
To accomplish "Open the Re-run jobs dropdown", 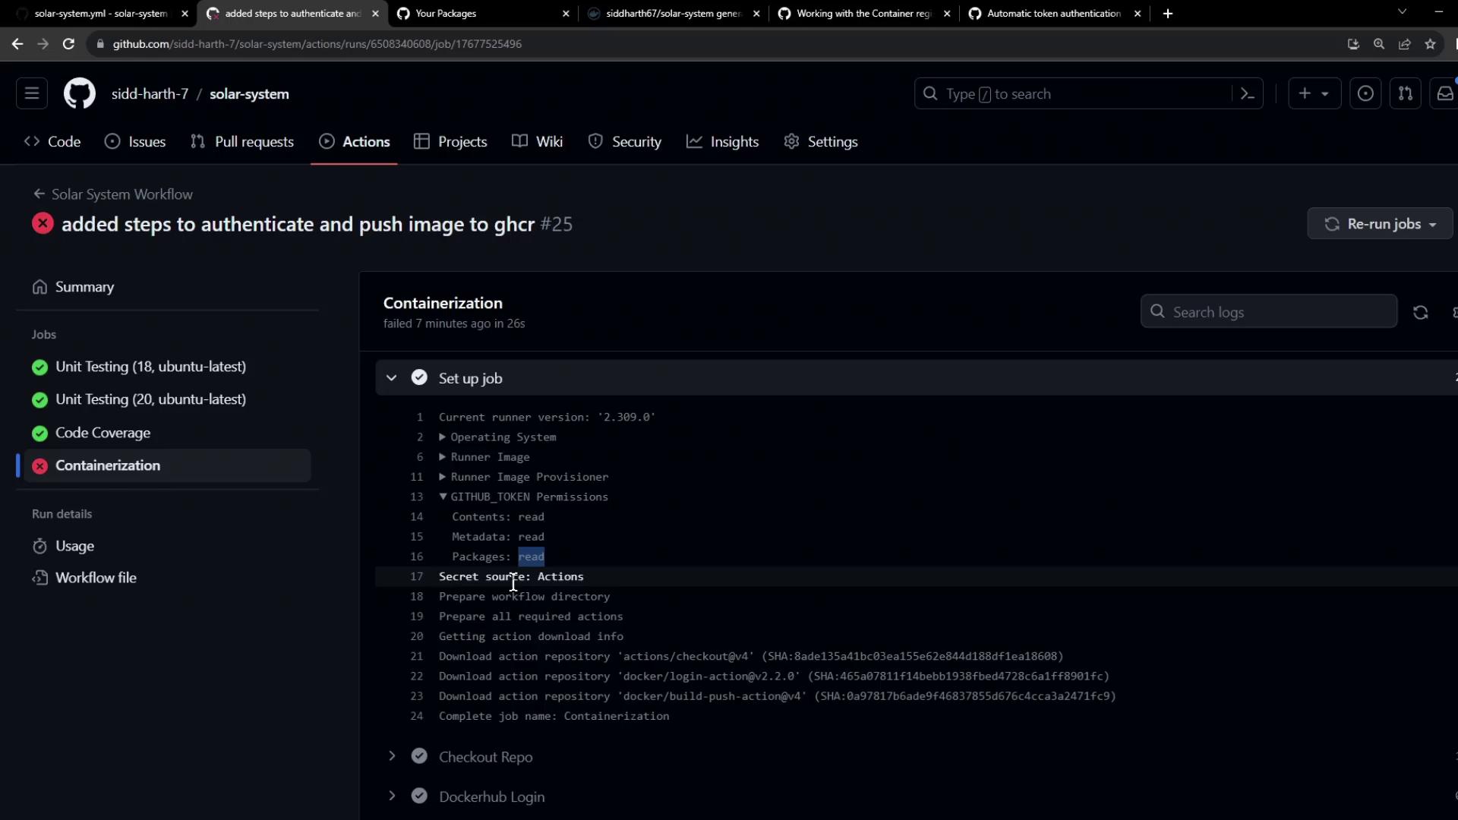I will click(x=1380, y=224).
